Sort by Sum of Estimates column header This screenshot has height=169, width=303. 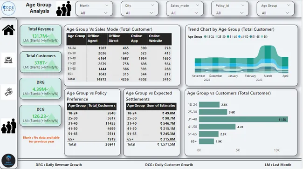pos(161,106)
